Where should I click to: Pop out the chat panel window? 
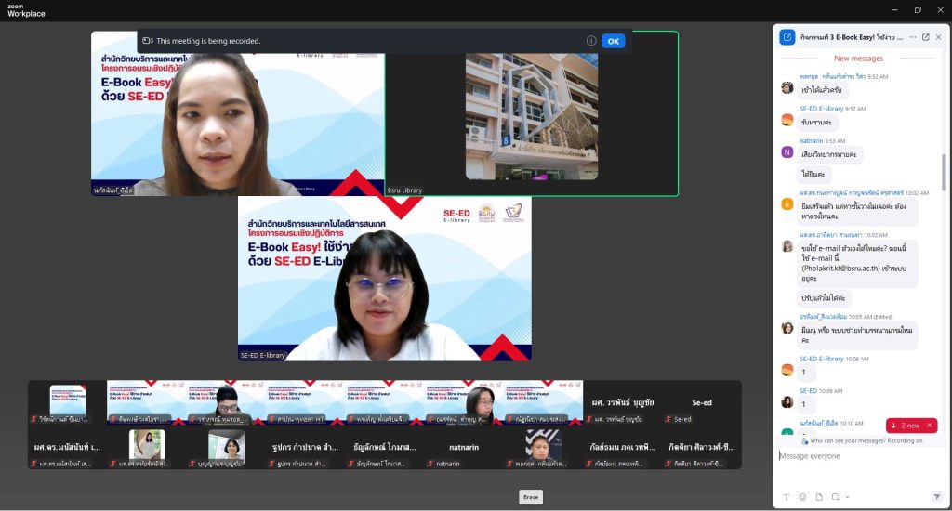coord(926,37)
